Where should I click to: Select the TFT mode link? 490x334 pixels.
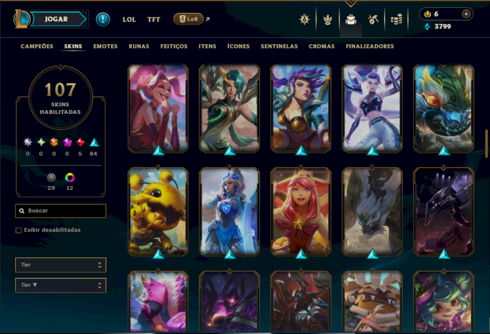pos(154,20)
